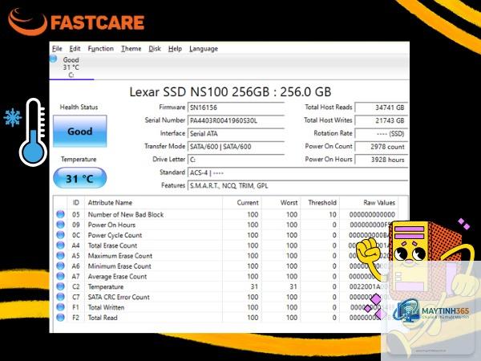481x361 pixels.
Task: Click the threshold value 10 in row 05
Action: click(x=333, y=214)
